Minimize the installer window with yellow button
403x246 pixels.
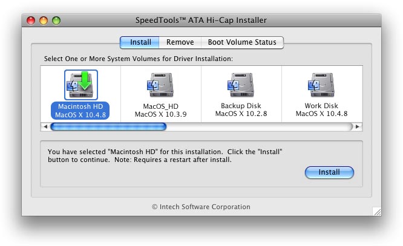pos(44,21)
